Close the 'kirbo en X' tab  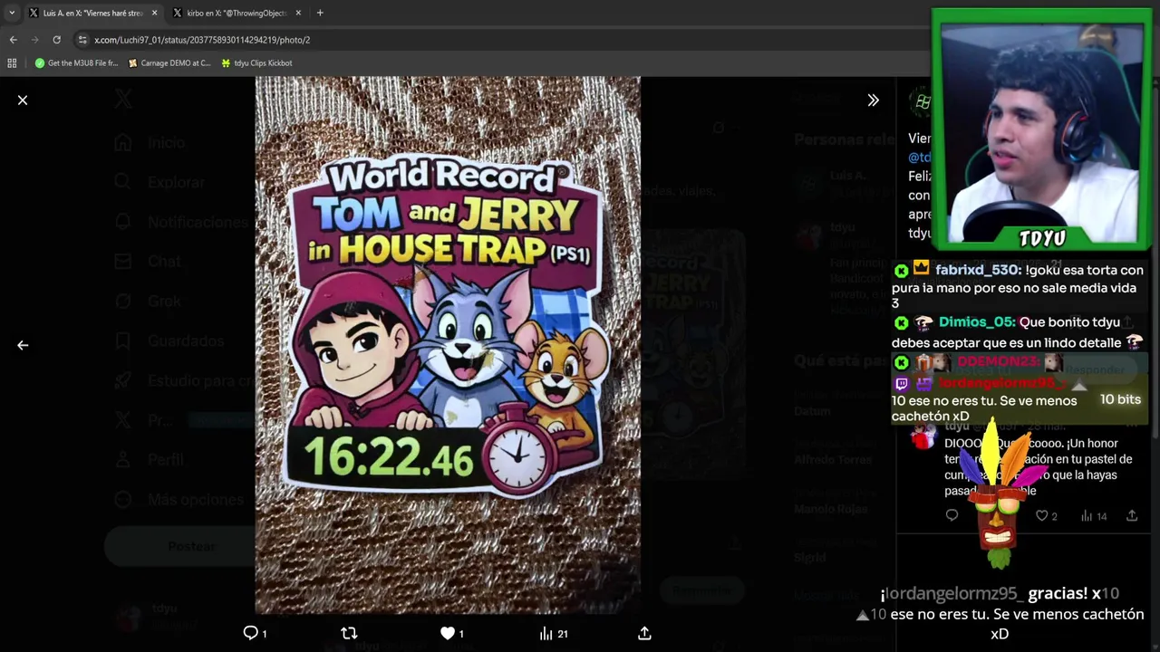[x=298, y=13]
